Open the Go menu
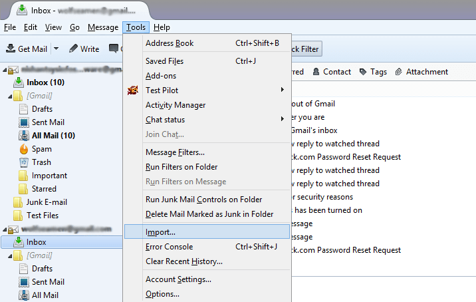The height and width of the screenshot is (302, 476). tap(74, 27)
